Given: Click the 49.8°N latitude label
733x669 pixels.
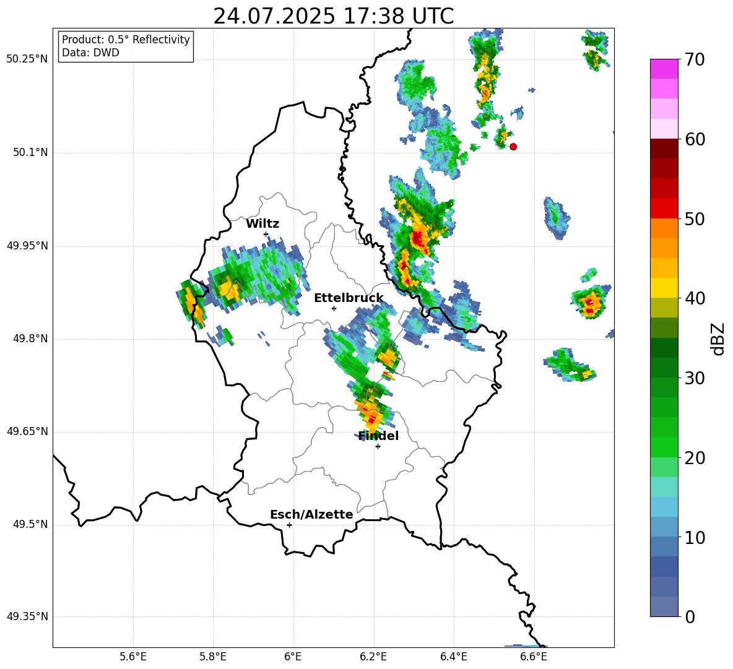Looking at the screenshot, I should 30,339.
